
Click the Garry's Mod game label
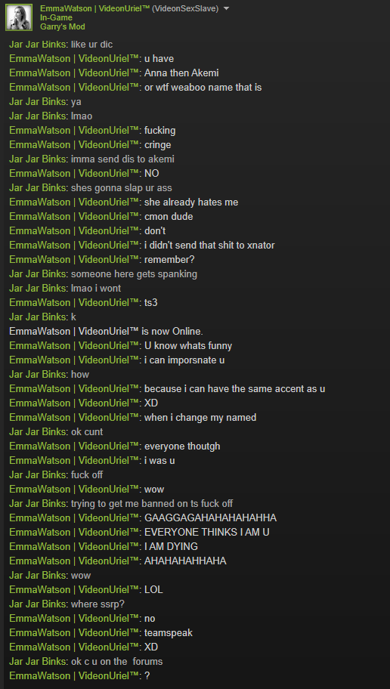pos(63,26)
